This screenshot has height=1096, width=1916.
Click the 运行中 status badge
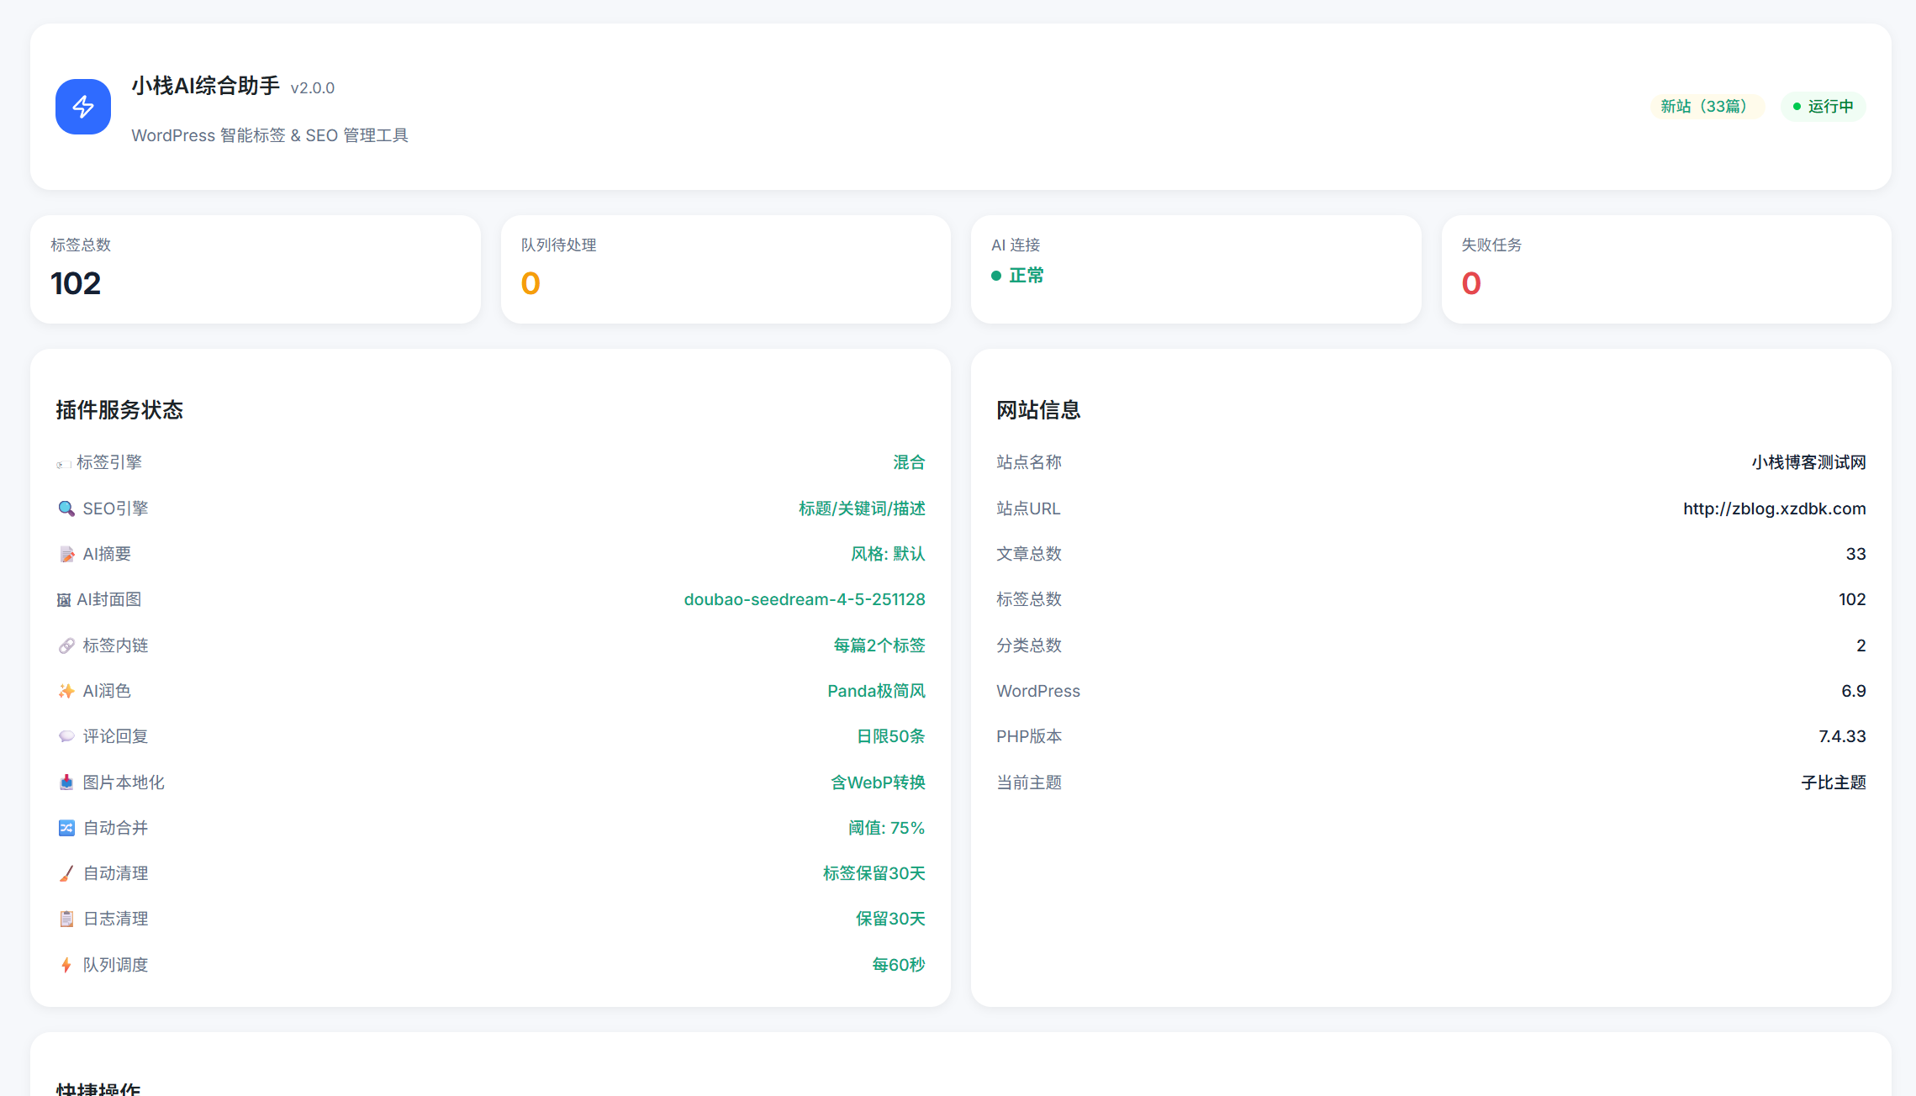(1823, 107)
